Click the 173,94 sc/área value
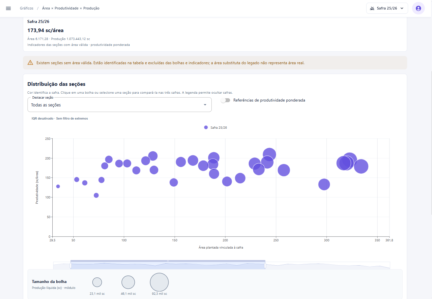The height and width of the screenshot is (299, 432). click(x=45, y=30)
